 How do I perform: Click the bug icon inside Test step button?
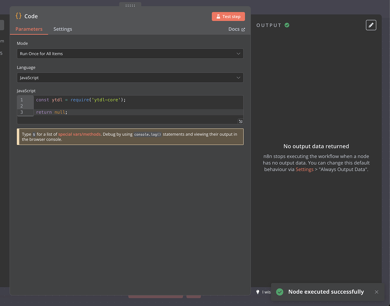218,16
